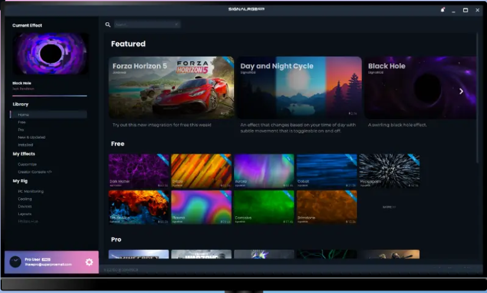Image resolution: width=487 pixels, height=293 pixels.
Task: Select the Plasma effect thumbnail
Action: pyautogui.click(x=201, y=208)
